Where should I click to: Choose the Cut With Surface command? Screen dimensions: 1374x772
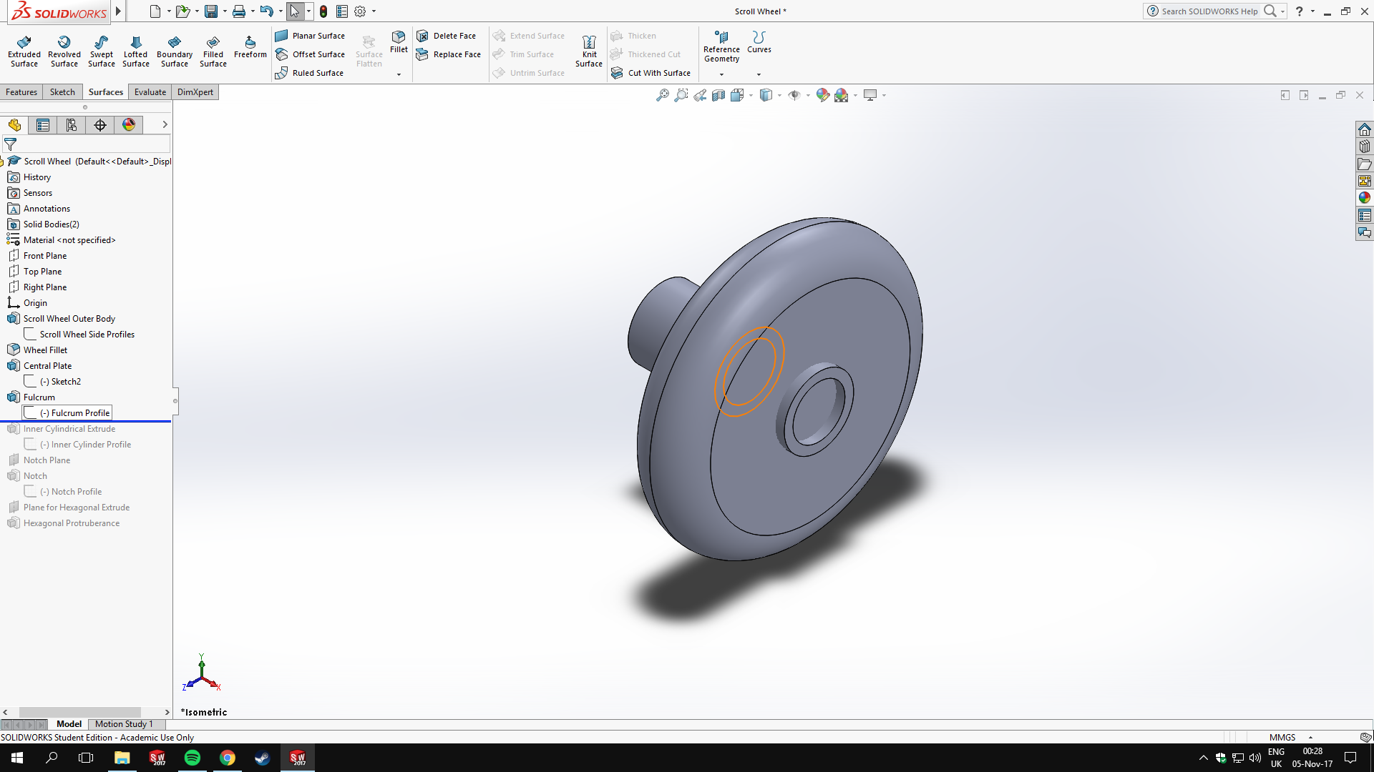pyautogui.click(x=651, y=73)
